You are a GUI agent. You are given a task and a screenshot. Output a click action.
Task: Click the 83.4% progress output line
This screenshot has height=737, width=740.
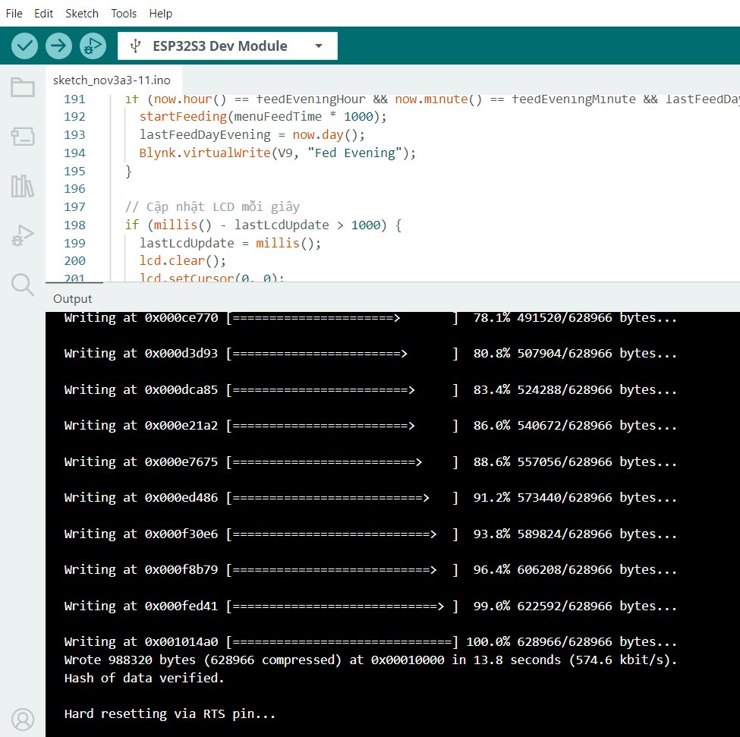(x=370, y=389)
